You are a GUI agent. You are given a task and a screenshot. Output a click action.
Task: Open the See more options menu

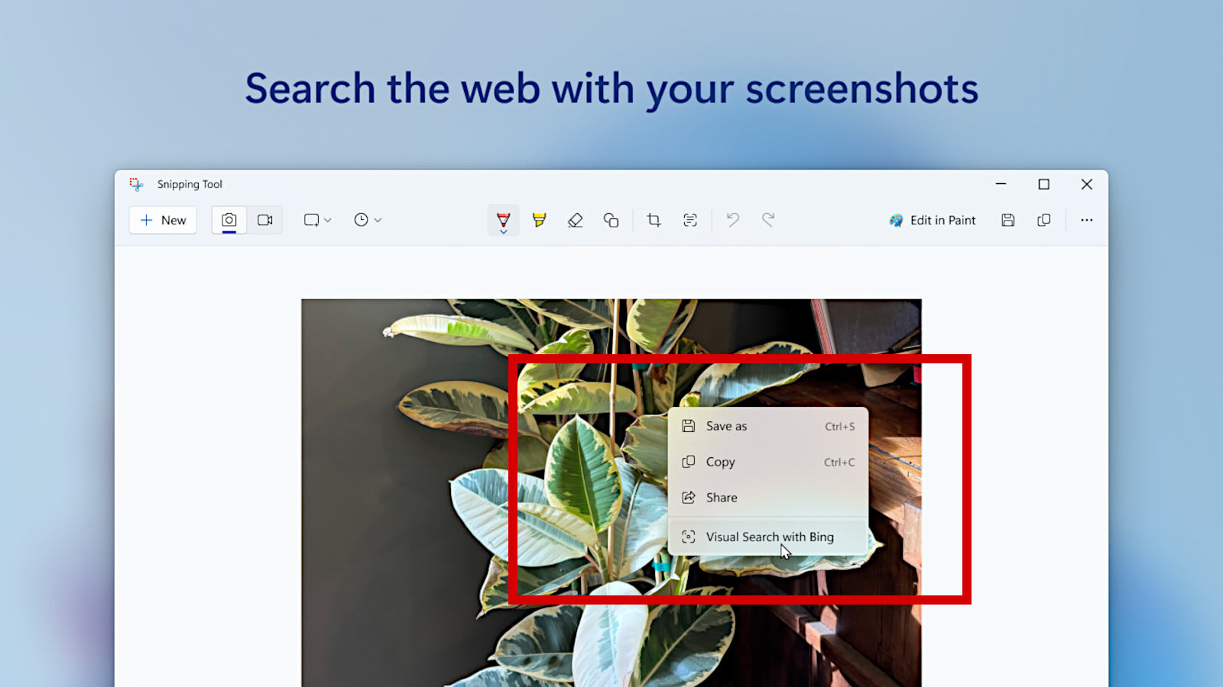click(x=1087, y=220)
